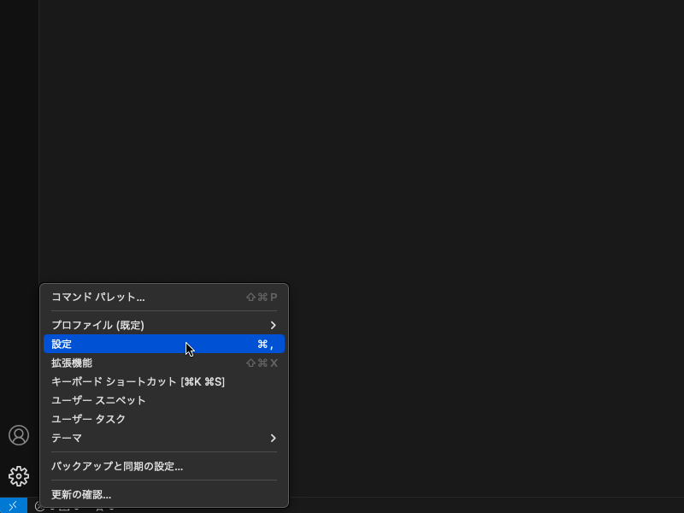
Task: Open バックアップと同期の設定... entry
Action: click(x=164, y=466)
